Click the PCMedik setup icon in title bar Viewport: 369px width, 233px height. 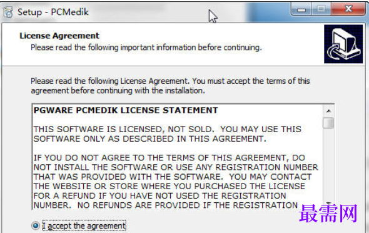(x=8, y=13)
